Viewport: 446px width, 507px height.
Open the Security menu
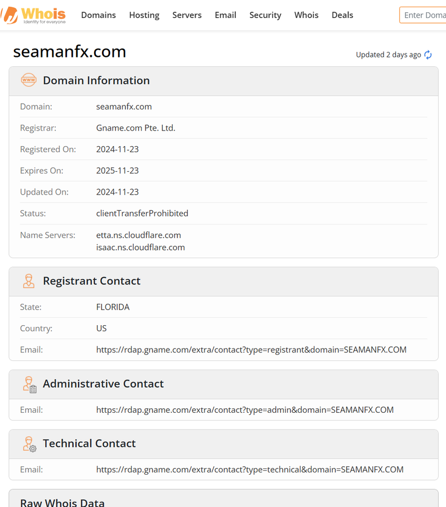[265, 15]
